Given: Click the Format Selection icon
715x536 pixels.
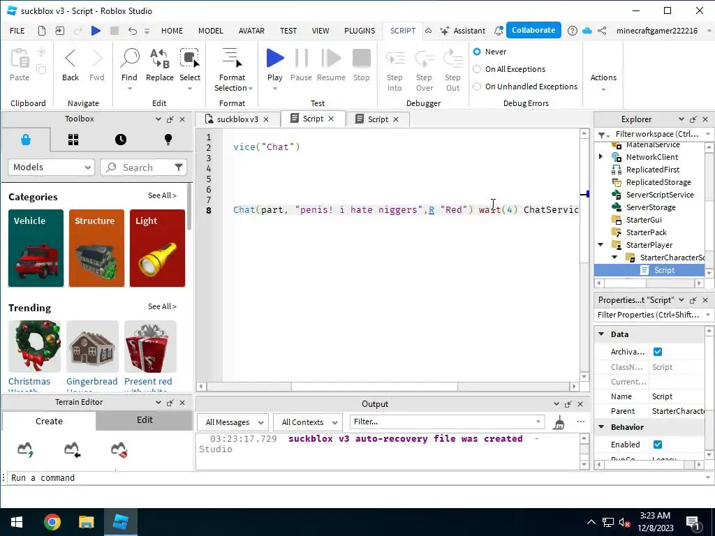Looking at the screenshot, I should [x=232, y=59].
